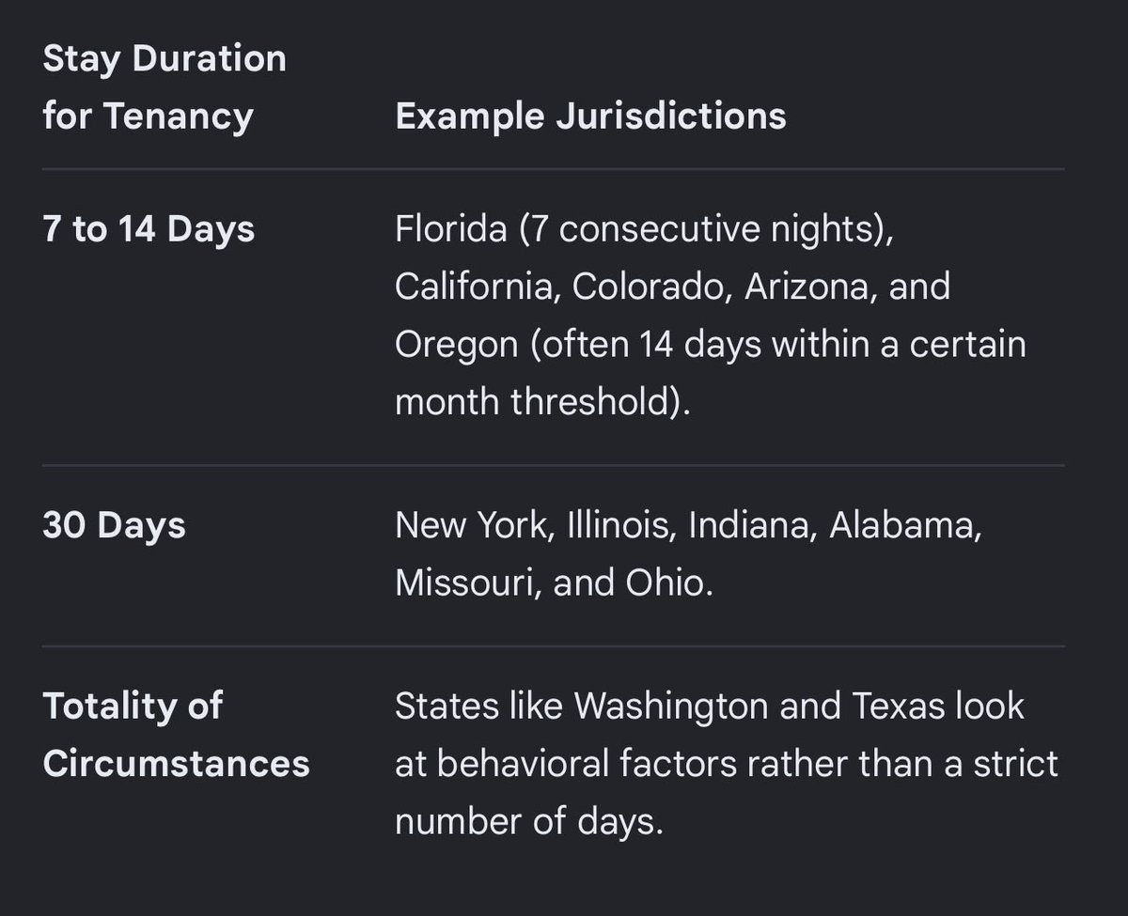Click the line 'New York, Illinois, Indiana, Alabama,'
The image size is (1128, 916).
(x=688, y=526)
